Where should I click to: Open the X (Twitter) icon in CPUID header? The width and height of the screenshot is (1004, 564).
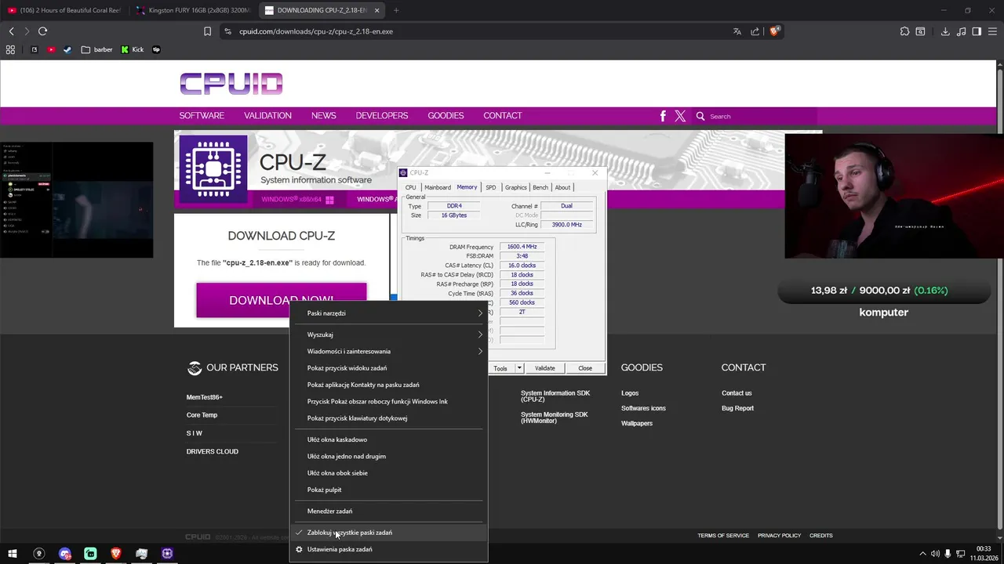680,116
